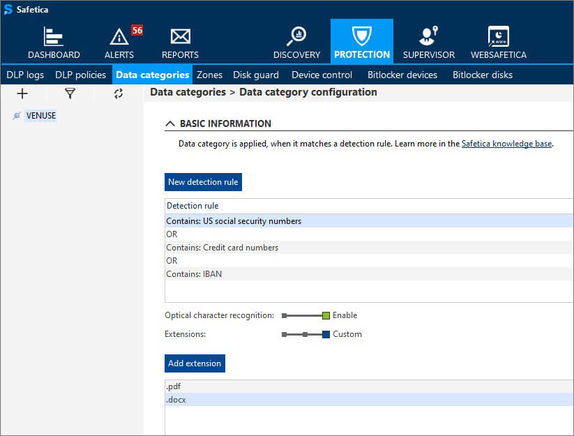Screen dimensions: 574x436
Task: Click the alerts badge showing 56
Action: point(137,30)
